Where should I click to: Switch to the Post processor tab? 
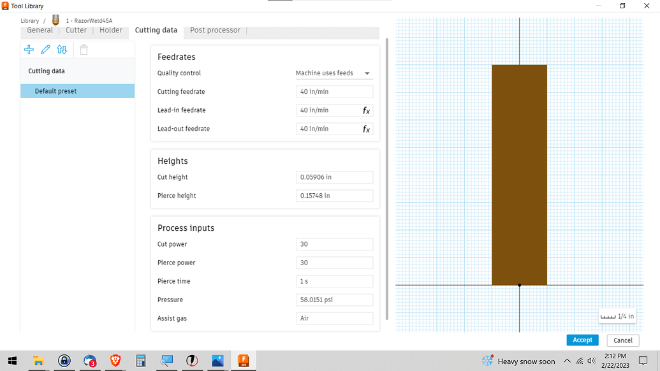coord(214,29)
